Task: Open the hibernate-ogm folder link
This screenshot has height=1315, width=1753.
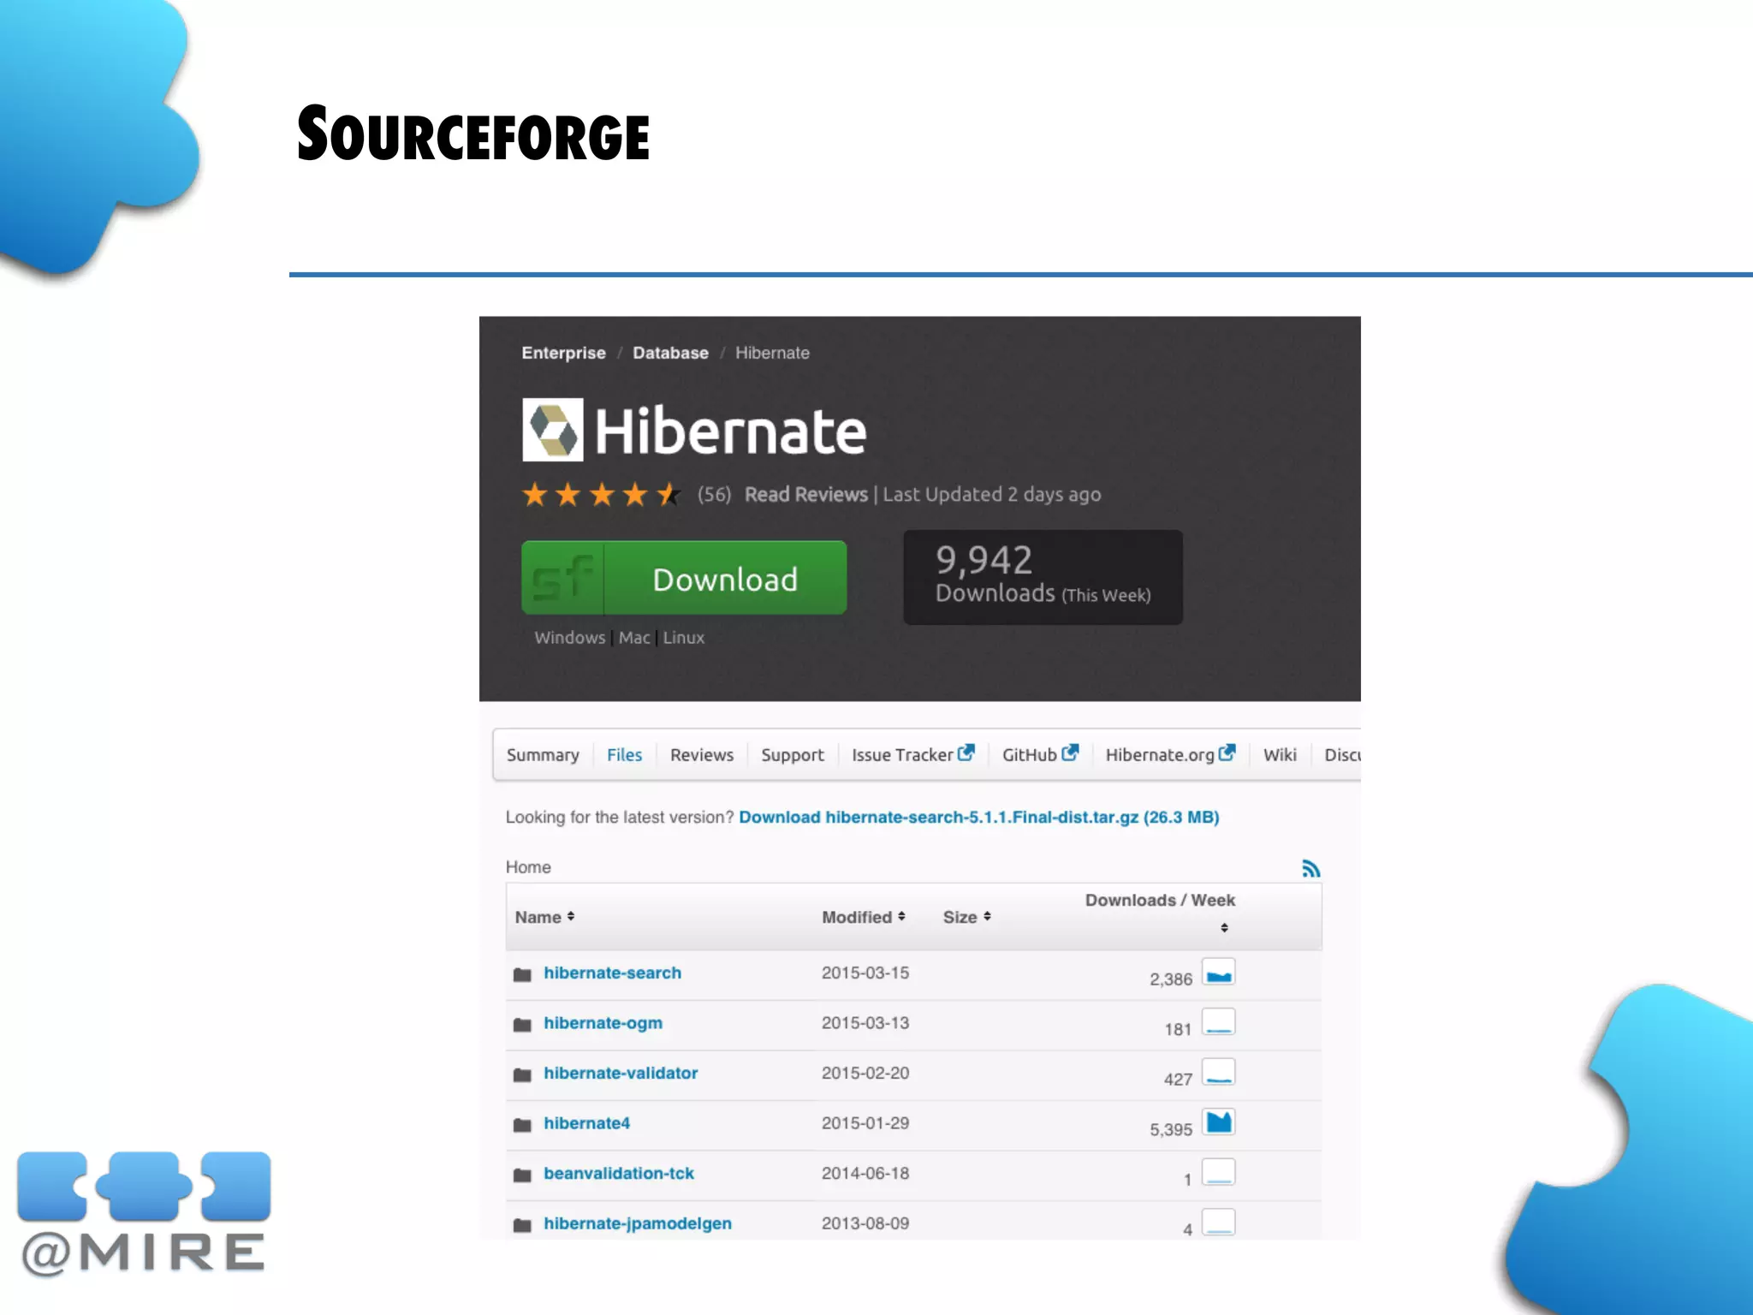Action: pos(603,1023)
